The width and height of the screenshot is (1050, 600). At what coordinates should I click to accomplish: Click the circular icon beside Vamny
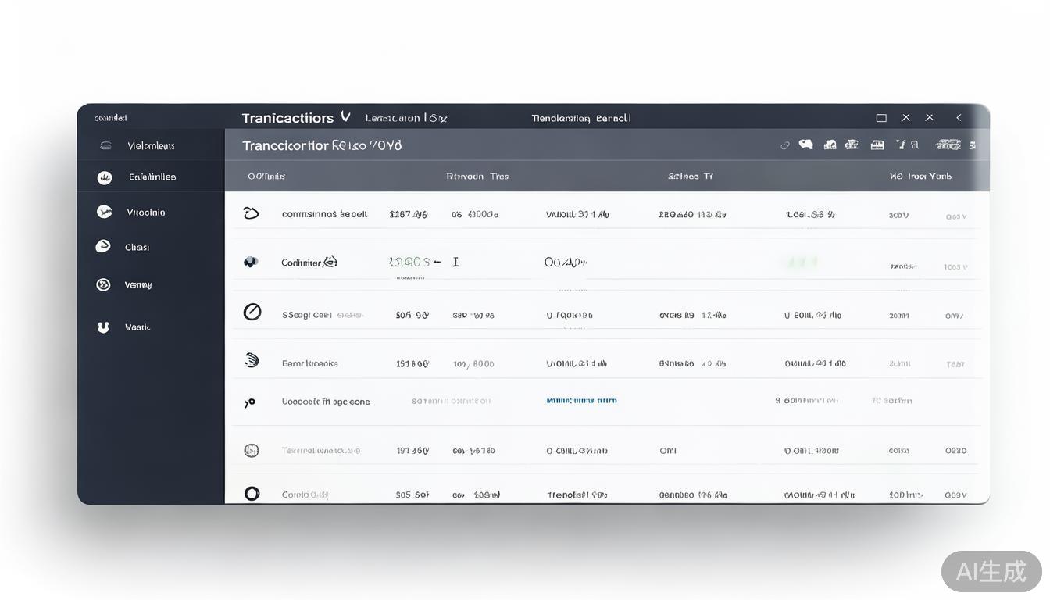click(103, 284)
